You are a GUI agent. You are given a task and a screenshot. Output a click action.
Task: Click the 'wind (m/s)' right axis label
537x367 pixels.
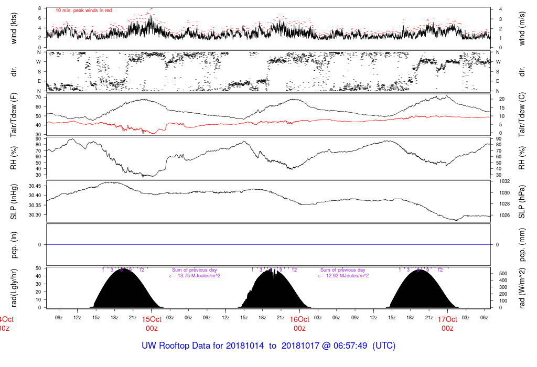tap(522, 28)
